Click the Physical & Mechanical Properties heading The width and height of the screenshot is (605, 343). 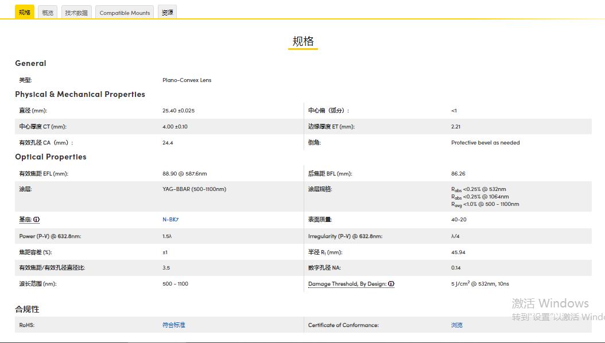tap(80, 94)
